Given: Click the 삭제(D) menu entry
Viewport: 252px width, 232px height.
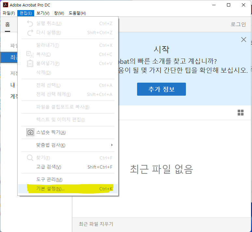Looking at the screenshot, I should click(68, 73).
